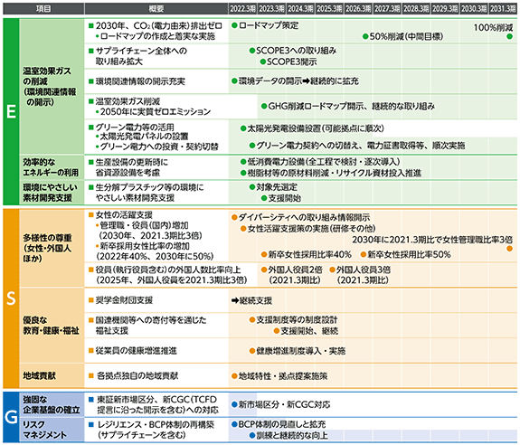Select the 50%削減(中間目標) milestone marker

coord(365,36)
